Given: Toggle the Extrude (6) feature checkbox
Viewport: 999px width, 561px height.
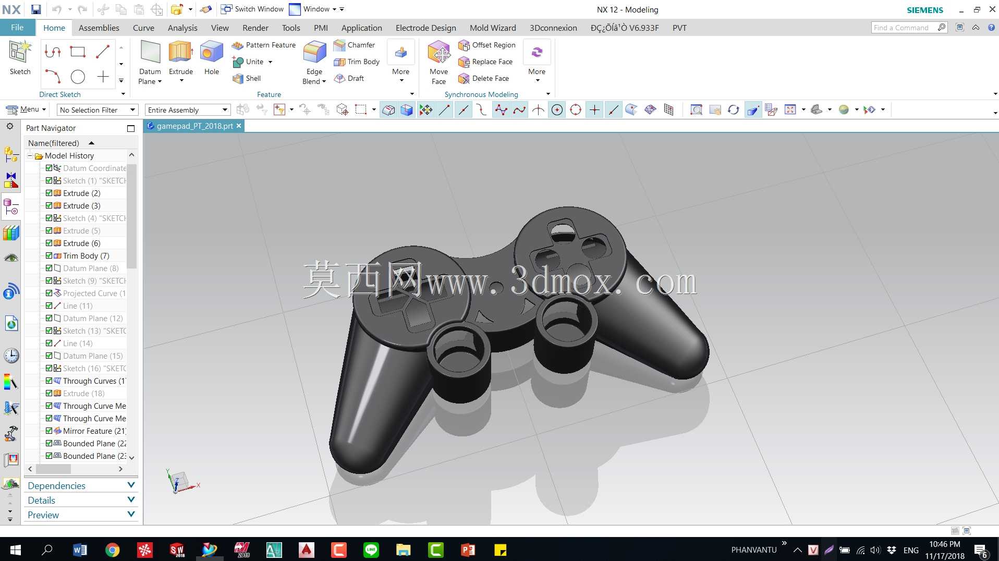Looking at the screenshot, I should 49,243.
